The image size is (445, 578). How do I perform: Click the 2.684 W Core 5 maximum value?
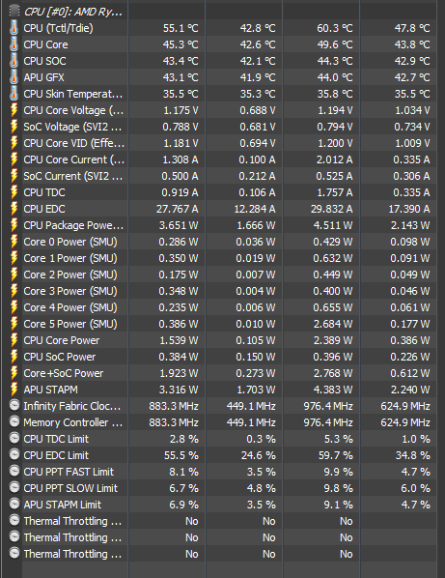point(333,324)
